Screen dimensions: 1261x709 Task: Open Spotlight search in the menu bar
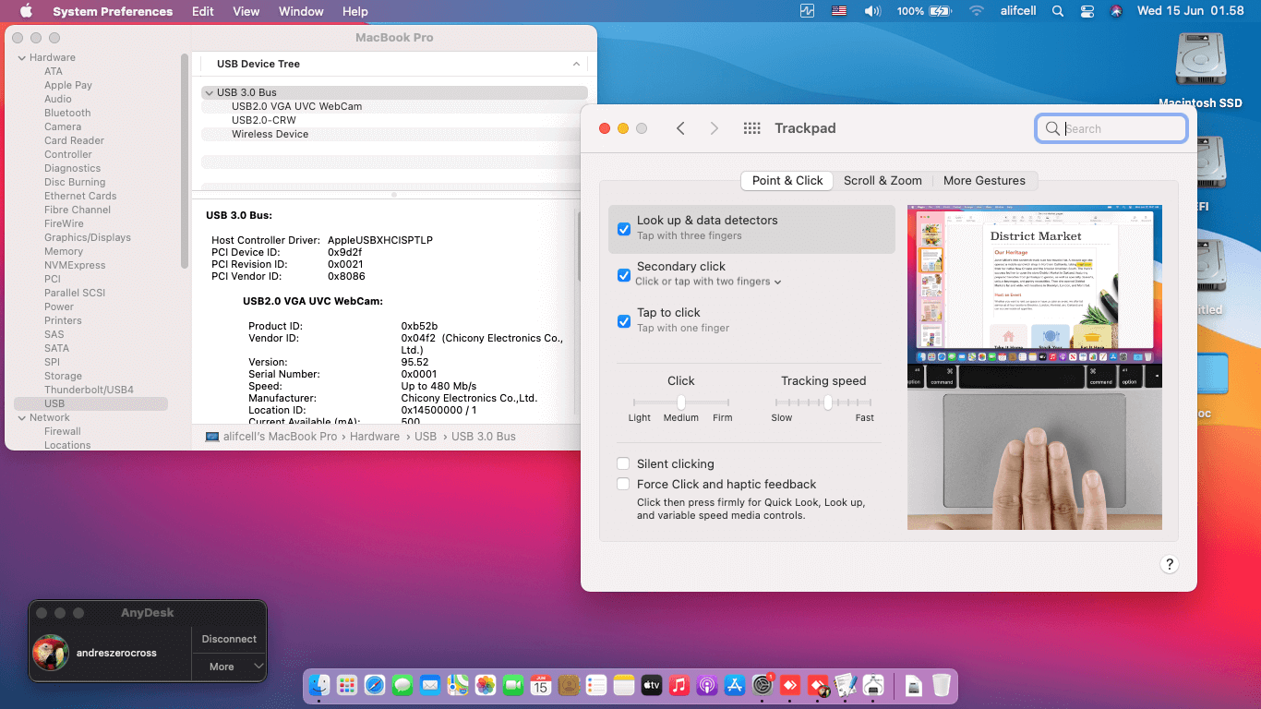pyautogui.click(x=1057, y=11)
